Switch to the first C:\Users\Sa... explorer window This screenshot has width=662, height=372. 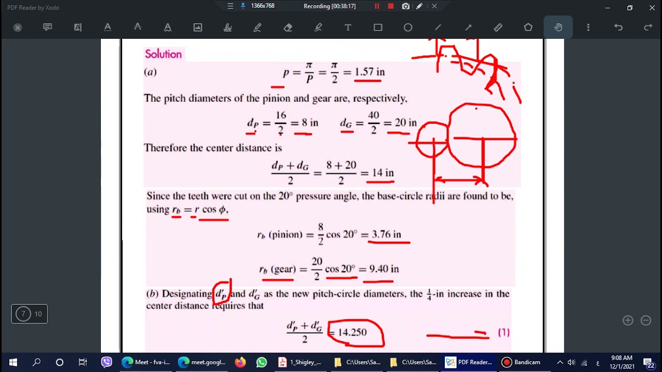pyautogui.click(x=357, y=362)
